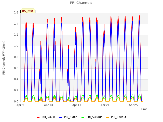Screen dimensions: 163x122
Task: Click the PRI Channels chart title
Action: tap(81, 3)
